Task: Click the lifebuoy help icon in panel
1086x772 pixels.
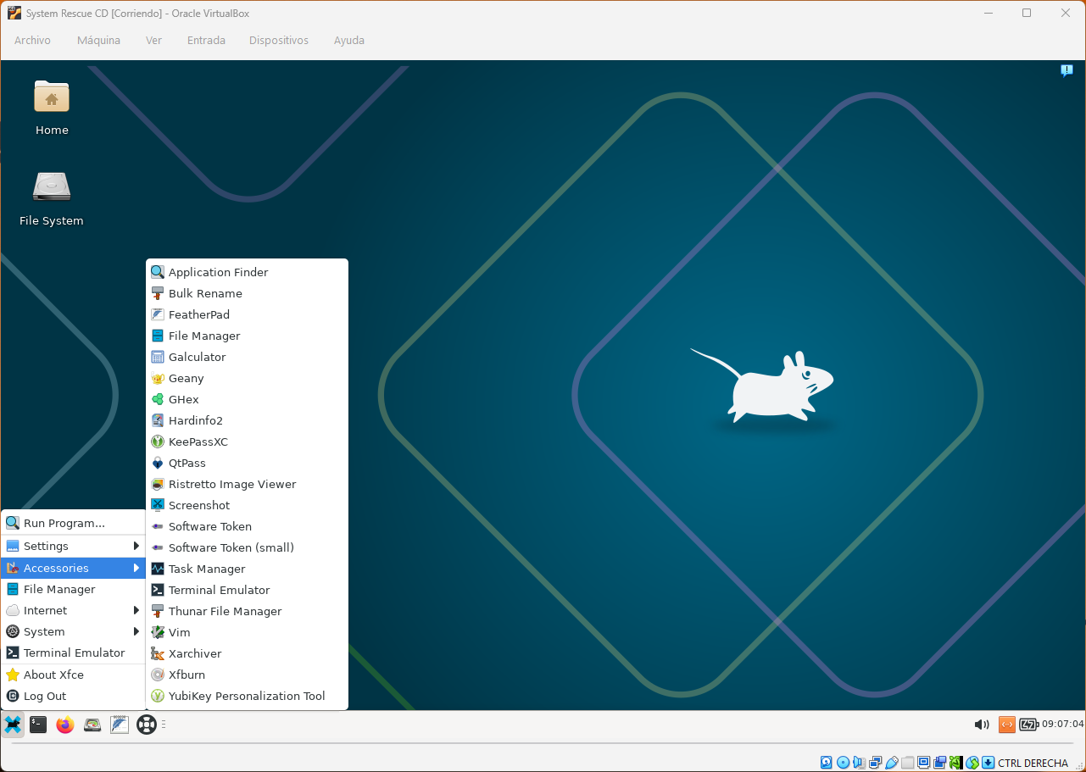Action: point(147,725)
